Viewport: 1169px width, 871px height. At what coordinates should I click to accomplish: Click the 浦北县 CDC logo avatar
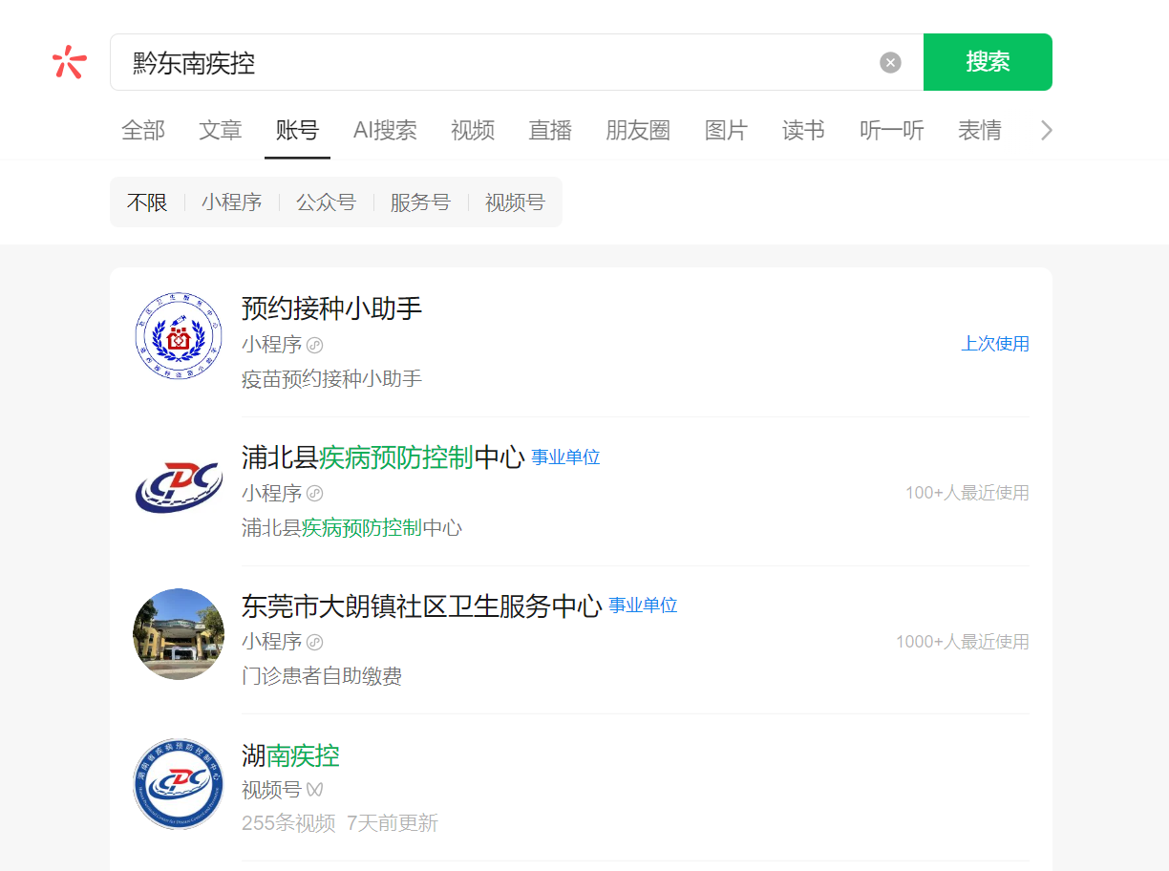[x=179, y=485]
